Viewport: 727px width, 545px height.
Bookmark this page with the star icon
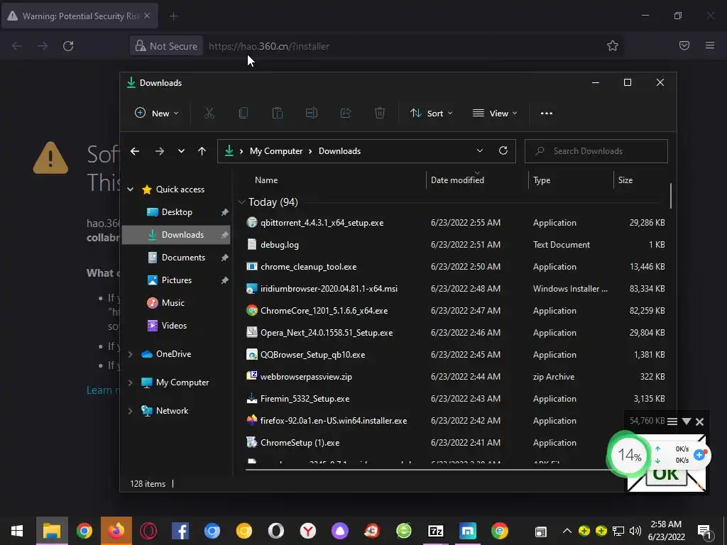pyautogui.click(x=613, y=45)
